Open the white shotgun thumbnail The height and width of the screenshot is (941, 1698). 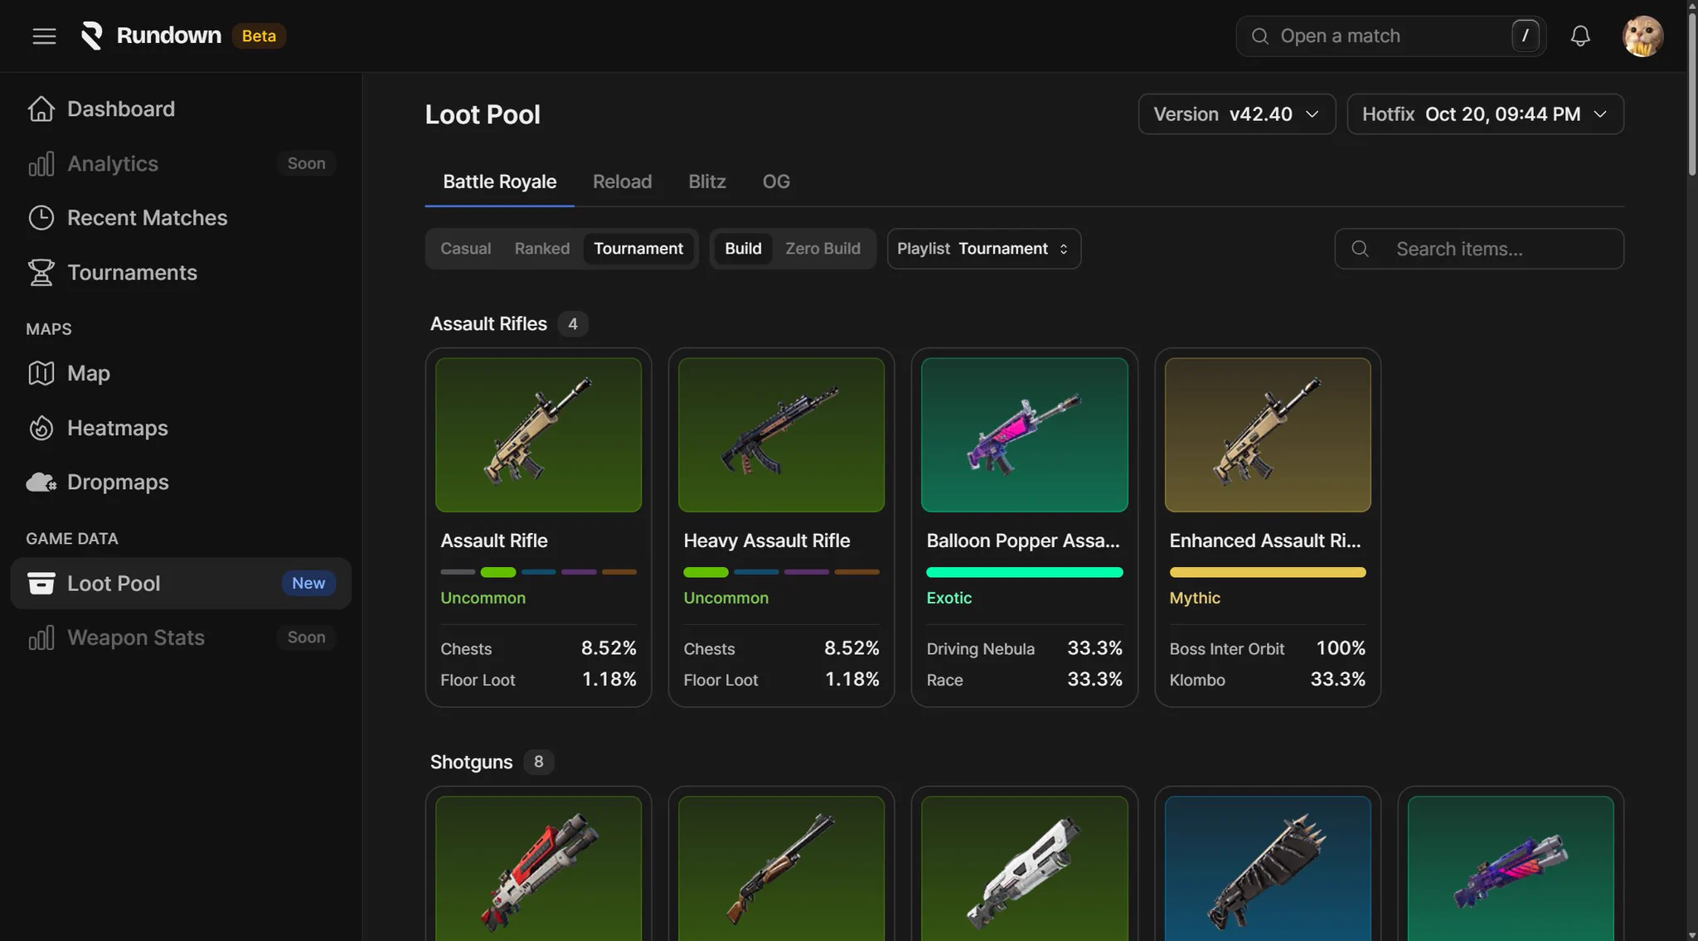[1024, 868]
